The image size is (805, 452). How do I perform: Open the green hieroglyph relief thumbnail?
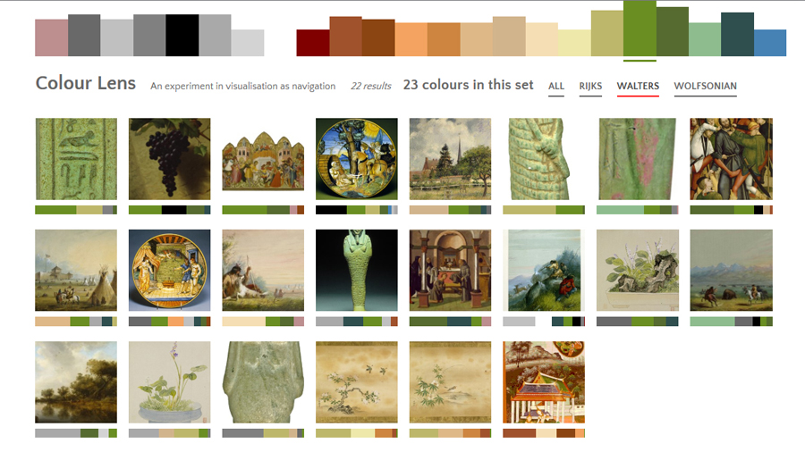click(76, 159)
